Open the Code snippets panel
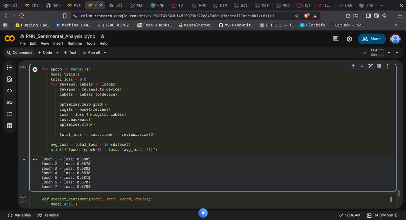406x220 pixels. pyautogui.click(x=9, y=91)
